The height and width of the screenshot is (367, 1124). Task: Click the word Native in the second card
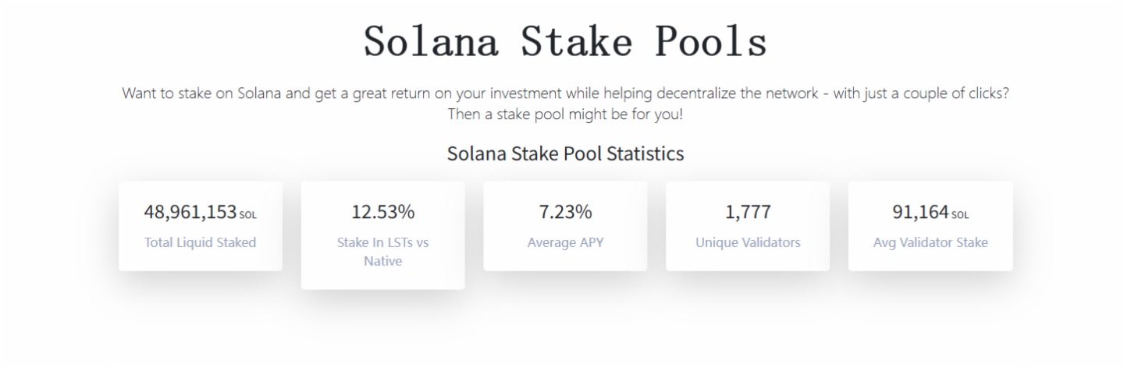(x=382, y=261)
